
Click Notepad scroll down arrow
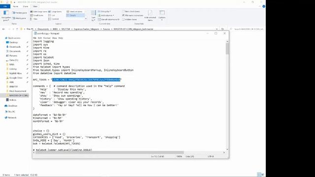tap(227, 149)
